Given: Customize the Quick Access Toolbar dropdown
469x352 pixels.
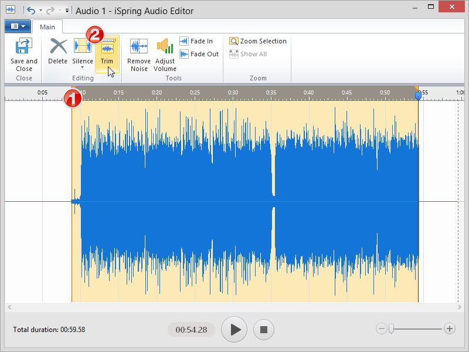Looking at the screenshot, I should (67, 11).
